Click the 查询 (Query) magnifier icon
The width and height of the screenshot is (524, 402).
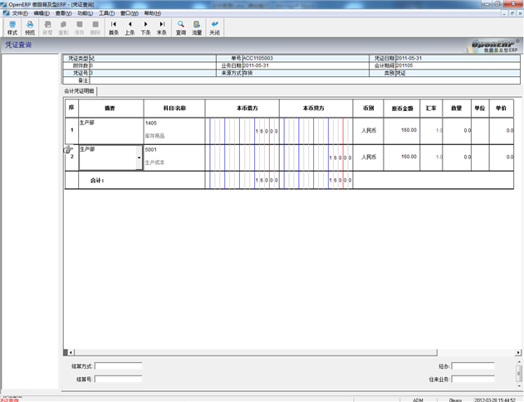click(x=181, y=27)
